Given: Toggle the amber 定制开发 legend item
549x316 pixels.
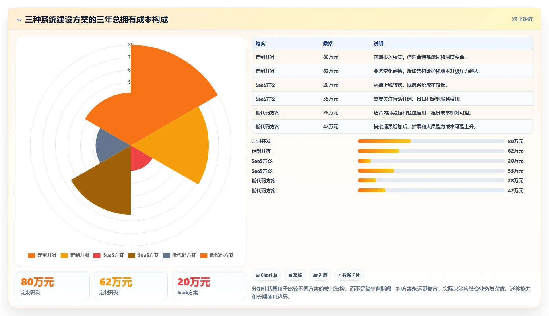Looking at the screenshot, I should (x=75, y=255).
